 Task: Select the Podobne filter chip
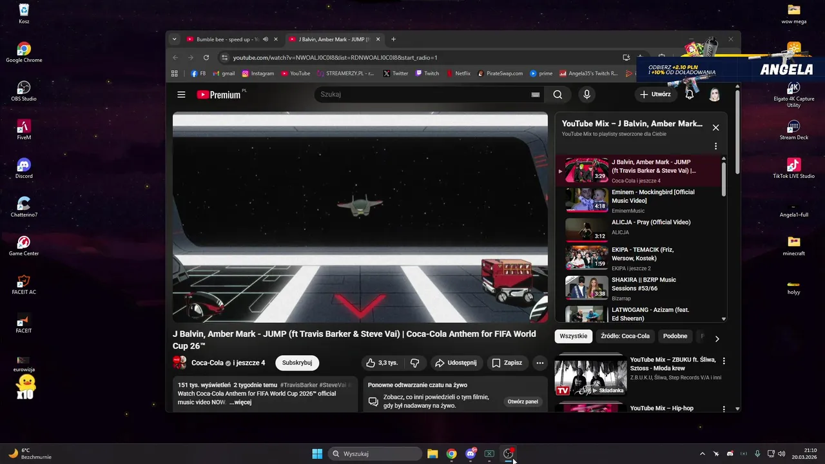point(675,336)
